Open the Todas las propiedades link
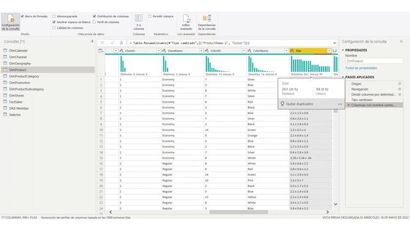The image size is (410, 231). pyautogui.click(x=361, y=68)
